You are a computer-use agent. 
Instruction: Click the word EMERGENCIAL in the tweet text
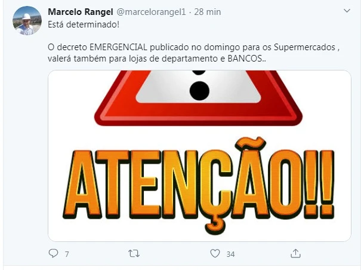118,47
